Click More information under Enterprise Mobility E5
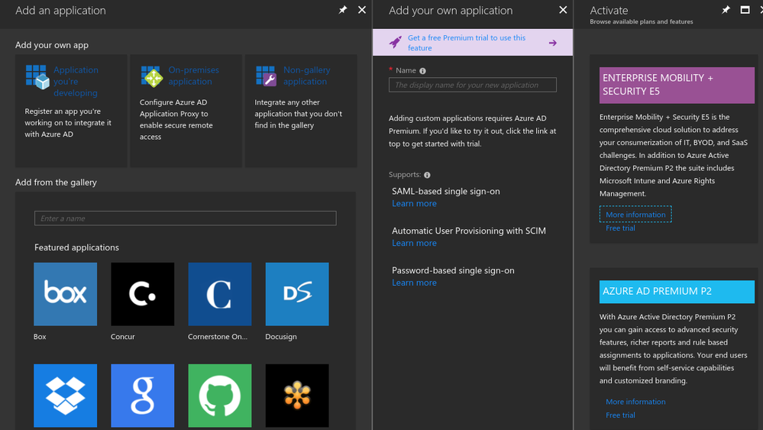The image size is (763, 430). click(635, 215)
